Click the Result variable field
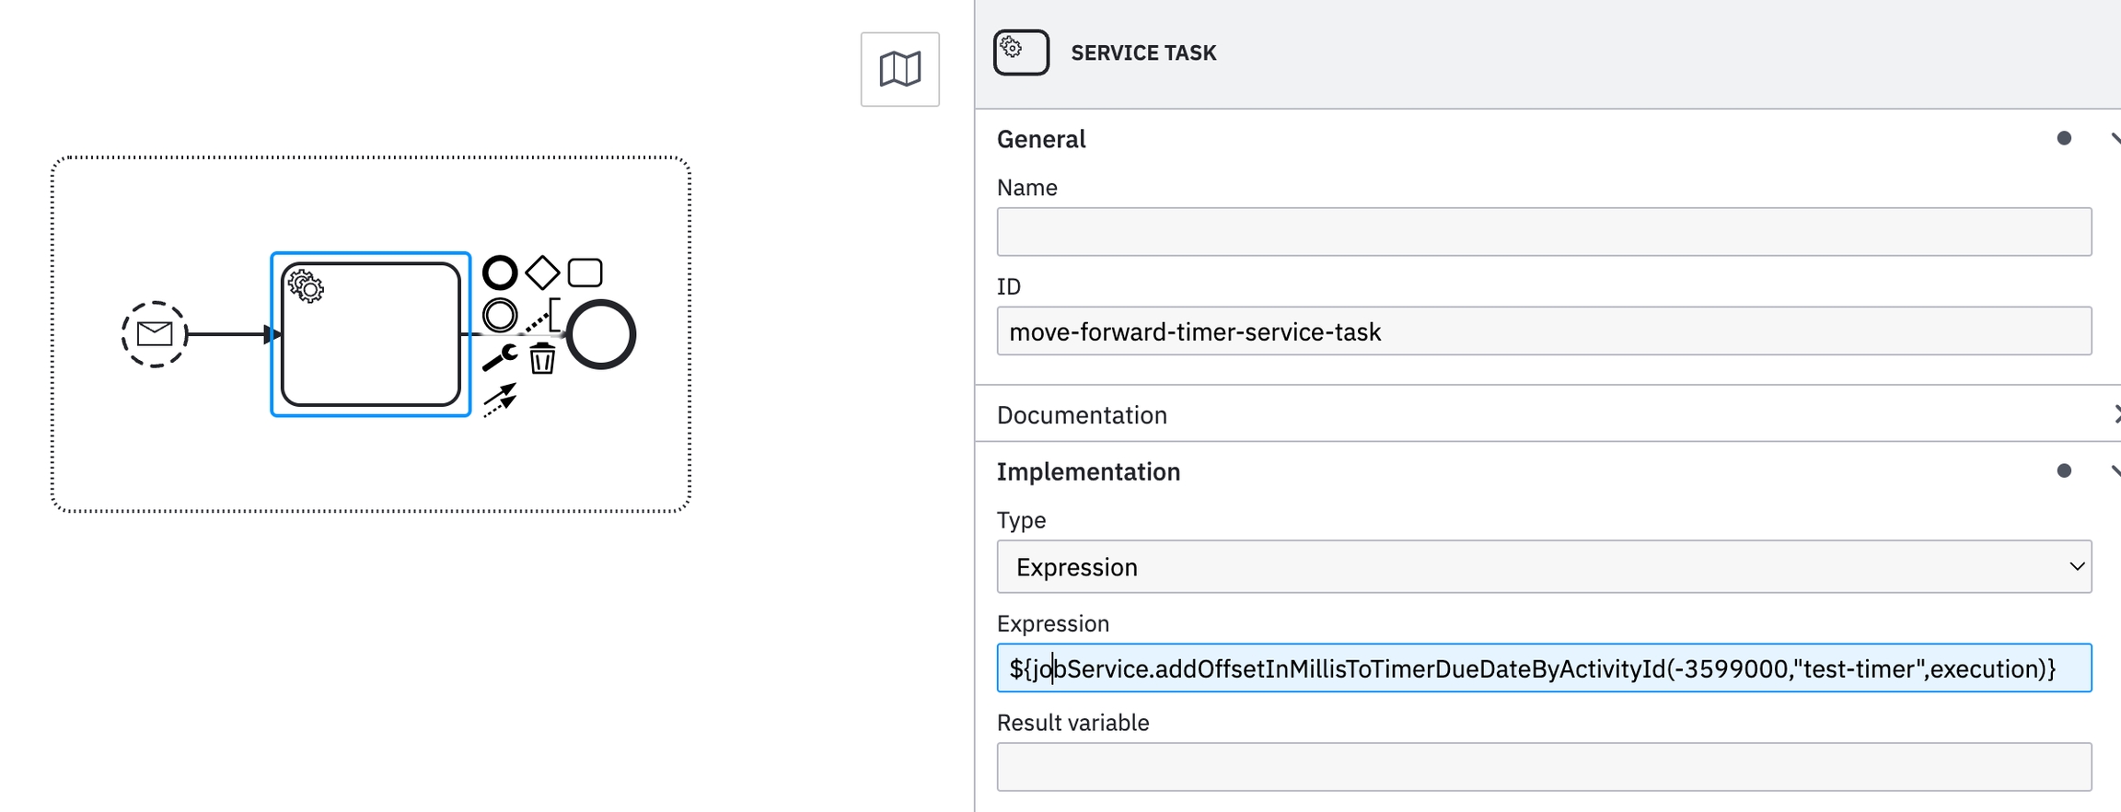Viewport: 2121px width, 812px height. [x=1544, y=767]
